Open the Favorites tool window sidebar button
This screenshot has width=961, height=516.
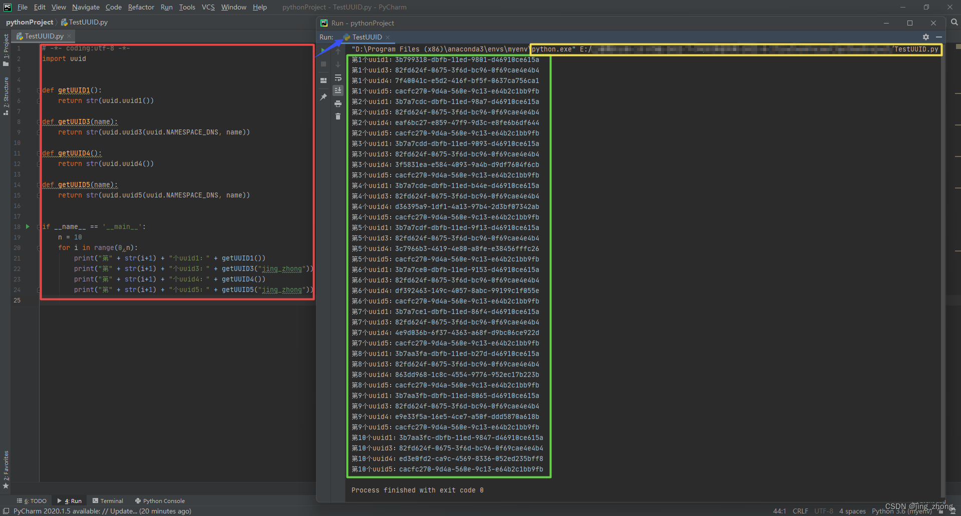[6, 469]
